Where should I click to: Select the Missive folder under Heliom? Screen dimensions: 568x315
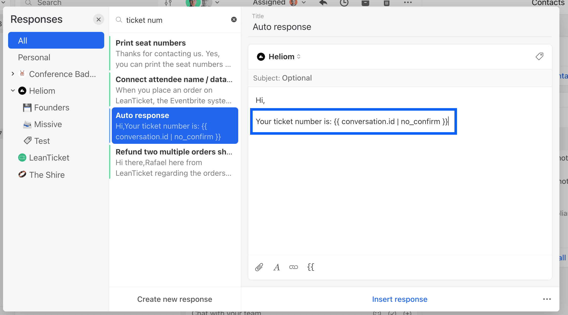click(x=48, y=124)
